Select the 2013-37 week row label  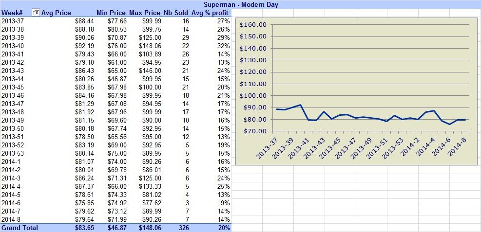pyautogui.click(x=13, y=21)
